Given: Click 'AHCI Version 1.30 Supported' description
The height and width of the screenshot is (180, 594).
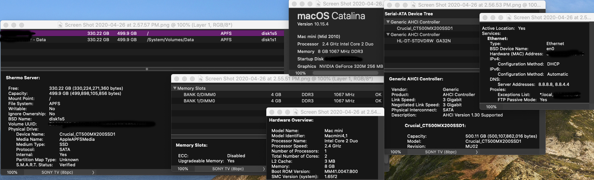Looking at the screenshot, I should tap(473, 115).
